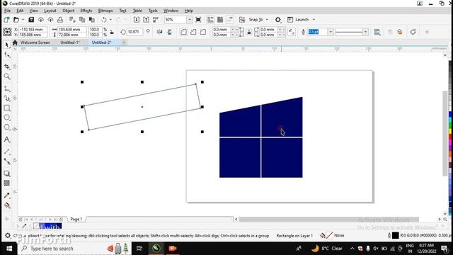Image resolution: width=453 pixels, height=255 pixels.
Task: Select the Page 1 tab
Action: 76,219
